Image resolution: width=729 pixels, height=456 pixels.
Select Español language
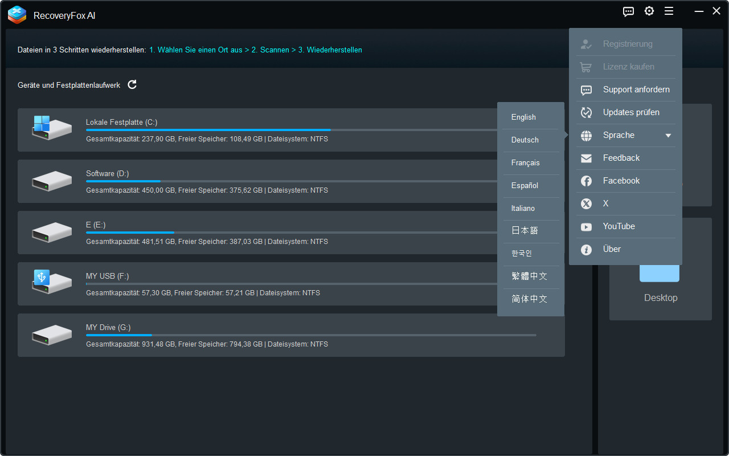click(530, 185)
